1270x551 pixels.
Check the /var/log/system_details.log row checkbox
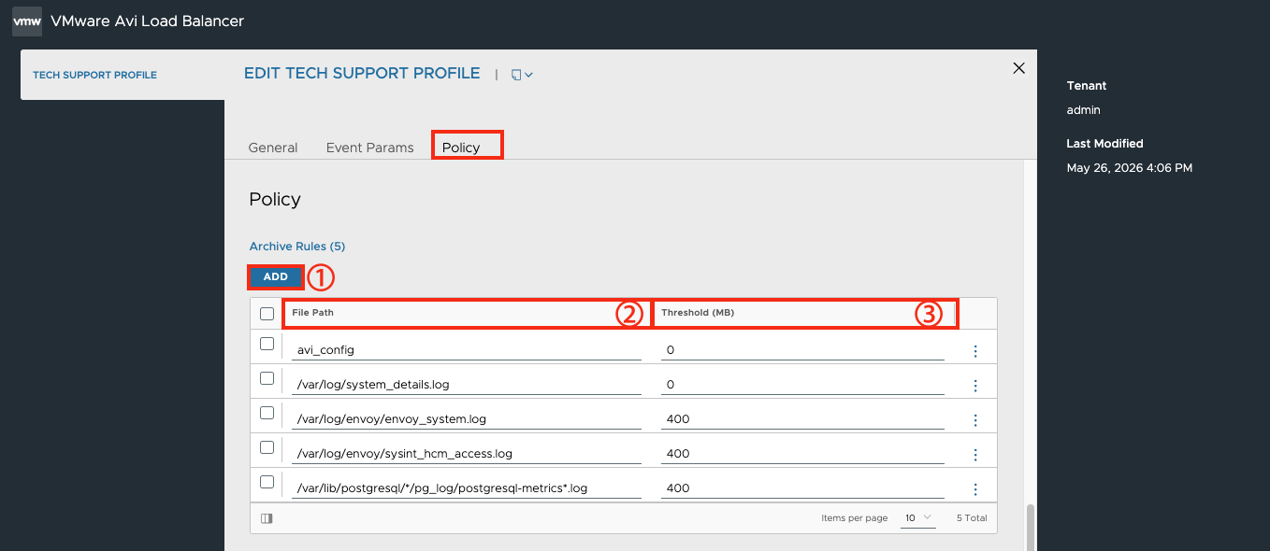click(267, 378)
